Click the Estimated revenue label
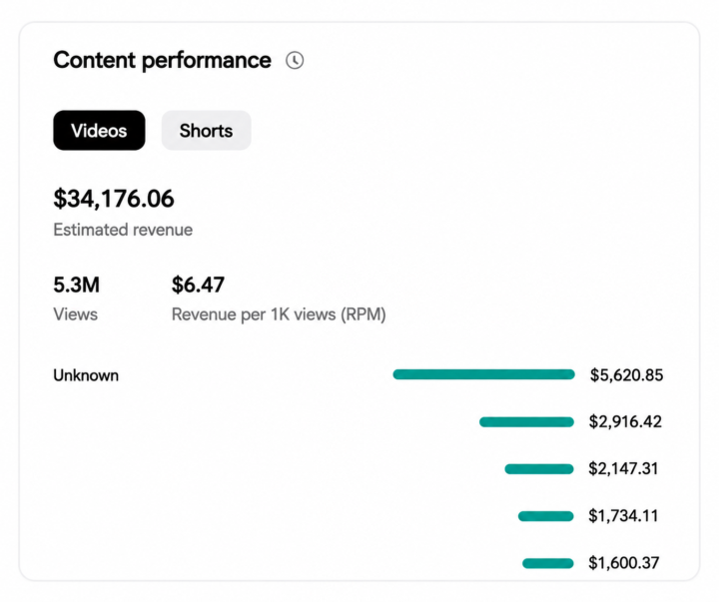 (x=123, y=230)
